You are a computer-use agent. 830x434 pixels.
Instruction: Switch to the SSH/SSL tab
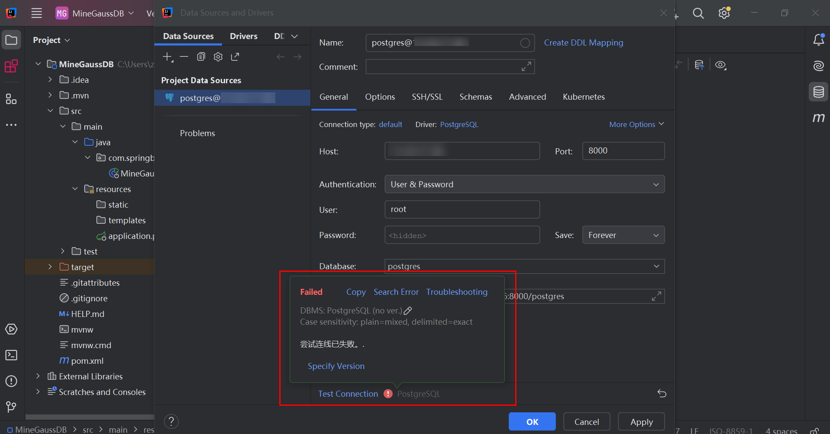click(427, 97)
